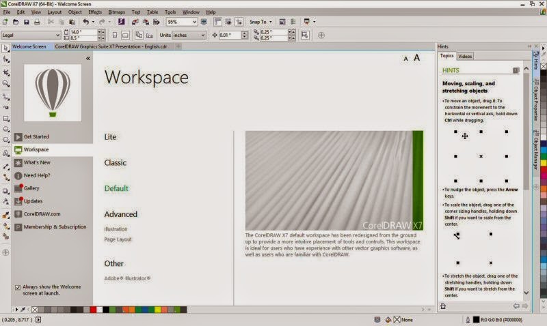This screenshot has height=326, width=547.
Task: Pick the yellow swatch in document palette
Action: [x=157, y=310]
